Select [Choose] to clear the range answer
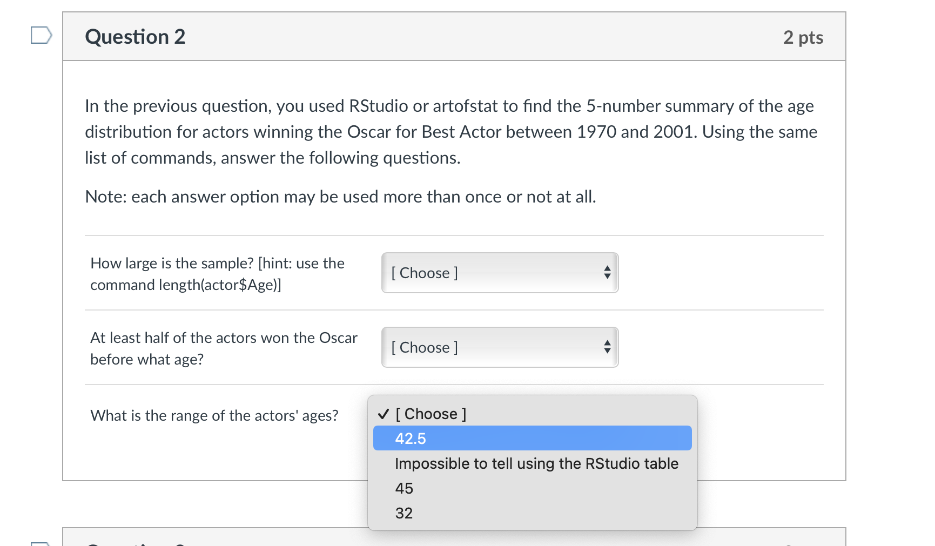Image resolution: width=935 pixels, height=546 pixels. pyautogui.click(x=430, y=414)
